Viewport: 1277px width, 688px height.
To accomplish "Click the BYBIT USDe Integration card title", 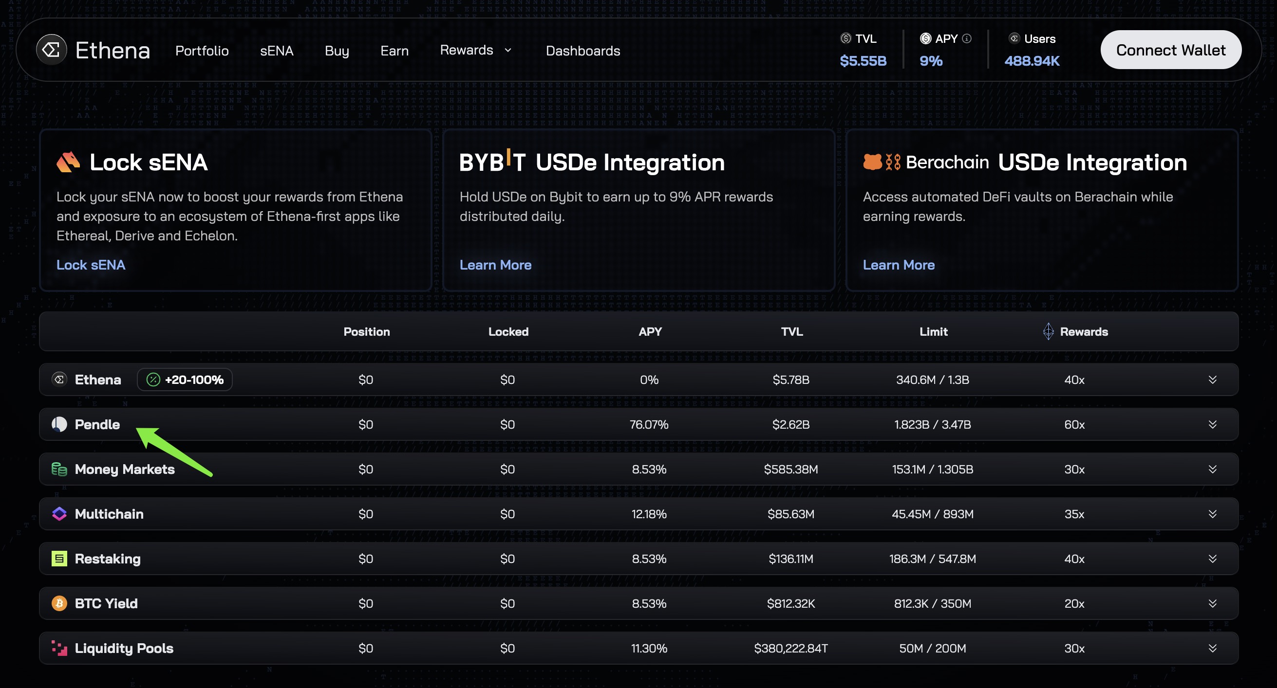I will click(x=591, y=162).
